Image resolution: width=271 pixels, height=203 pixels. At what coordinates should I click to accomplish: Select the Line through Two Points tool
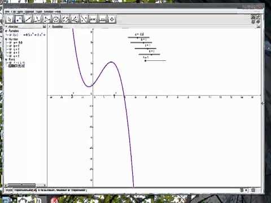pos(28,19)
